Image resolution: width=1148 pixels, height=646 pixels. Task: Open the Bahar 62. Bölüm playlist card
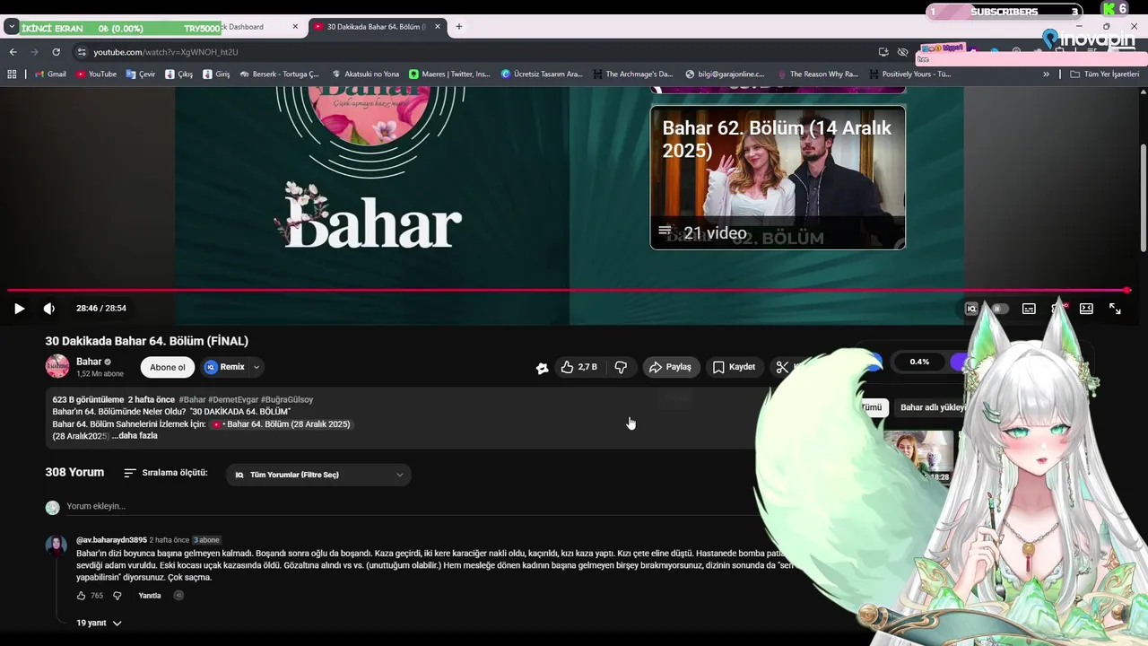(x=778, y=178)
